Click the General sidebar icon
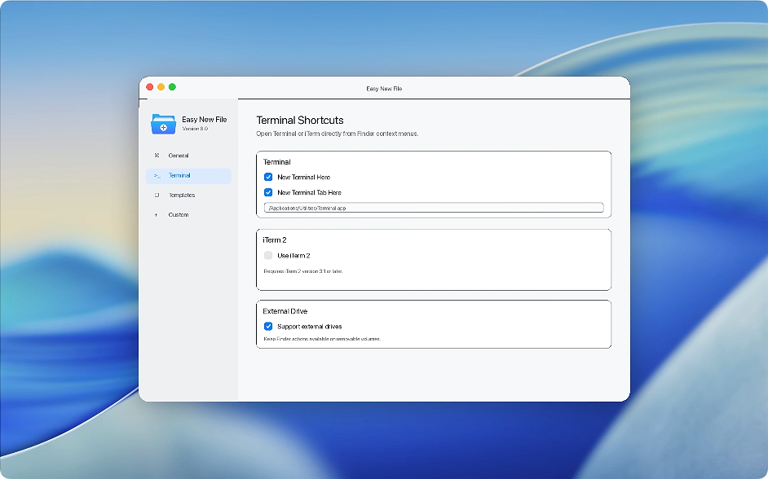The width and height of the screenshot is (768, 479). tap(157, 155)
